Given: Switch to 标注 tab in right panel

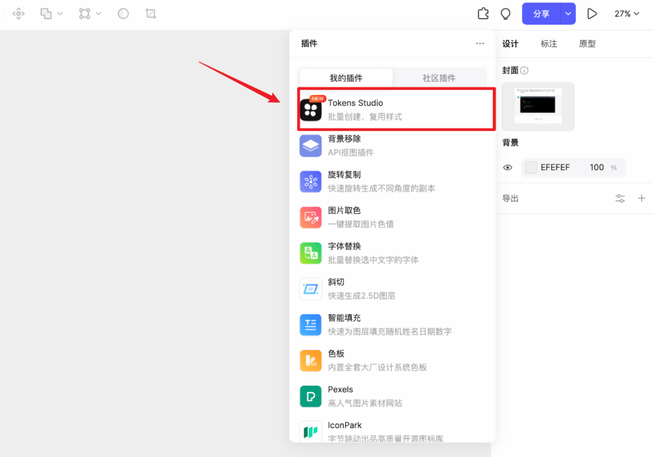Looking at the screenshot, I should [549, 44].
